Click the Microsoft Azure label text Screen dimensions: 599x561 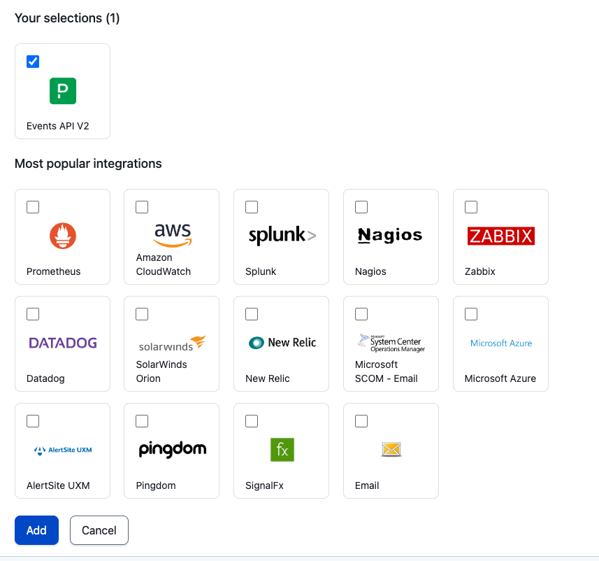click(x=500, y=378)
